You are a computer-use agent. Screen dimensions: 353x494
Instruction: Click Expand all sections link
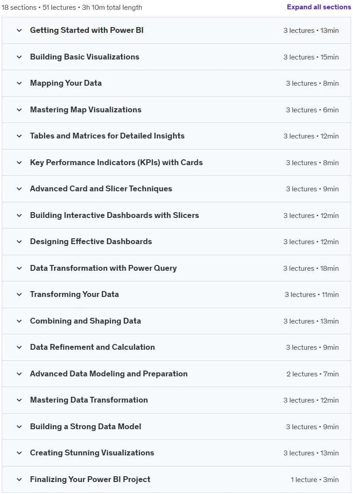[x=319, y=7]
